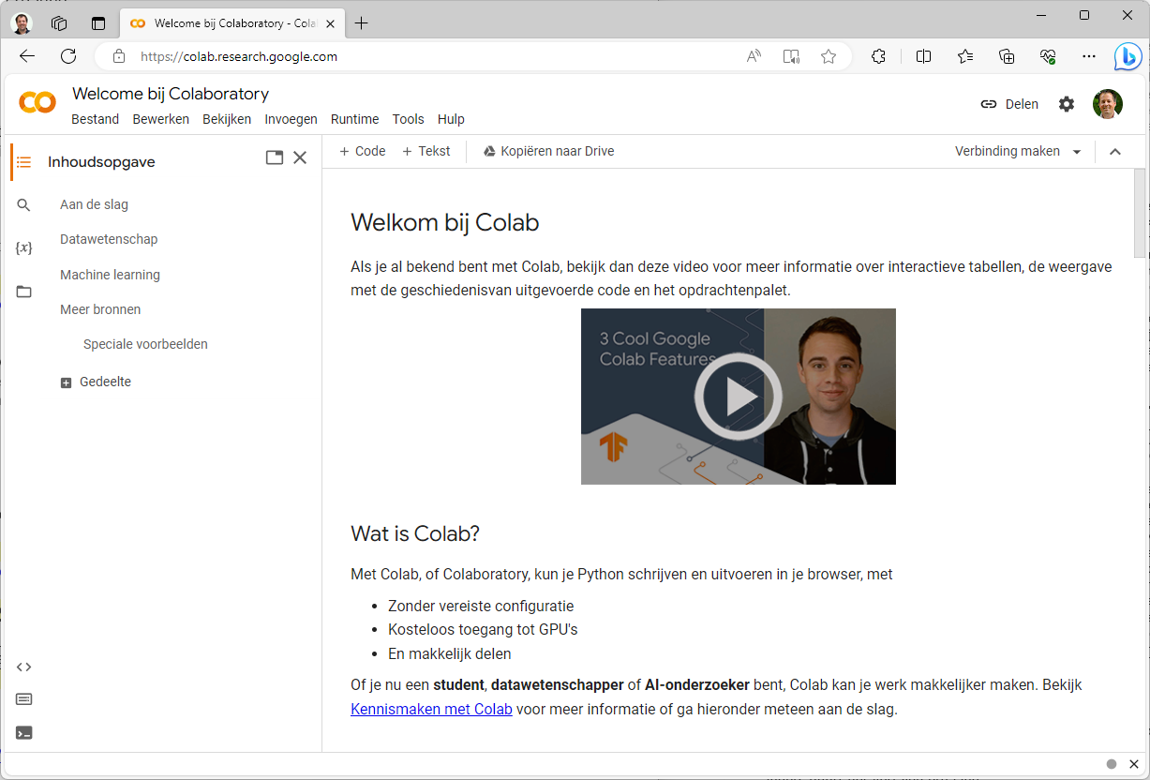This screenshot has height=780, width=1150.
Task: Play the 3 Cool Google Colab Features video
Action: coord(738,397)
